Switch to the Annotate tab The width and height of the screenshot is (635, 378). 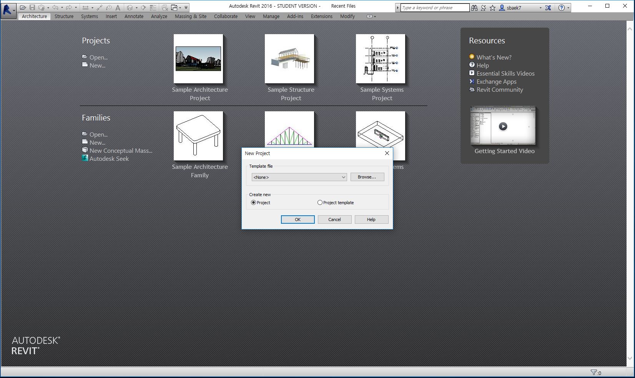(134, 17)
